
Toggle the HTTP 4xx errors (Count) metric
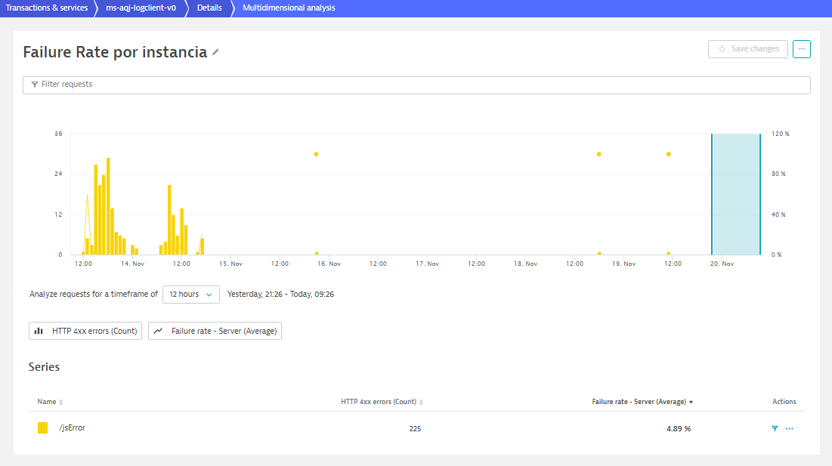85,331
